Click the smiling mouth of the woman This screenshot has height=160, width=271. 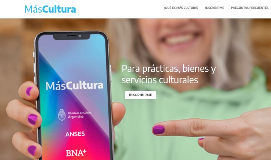(180, 39)
